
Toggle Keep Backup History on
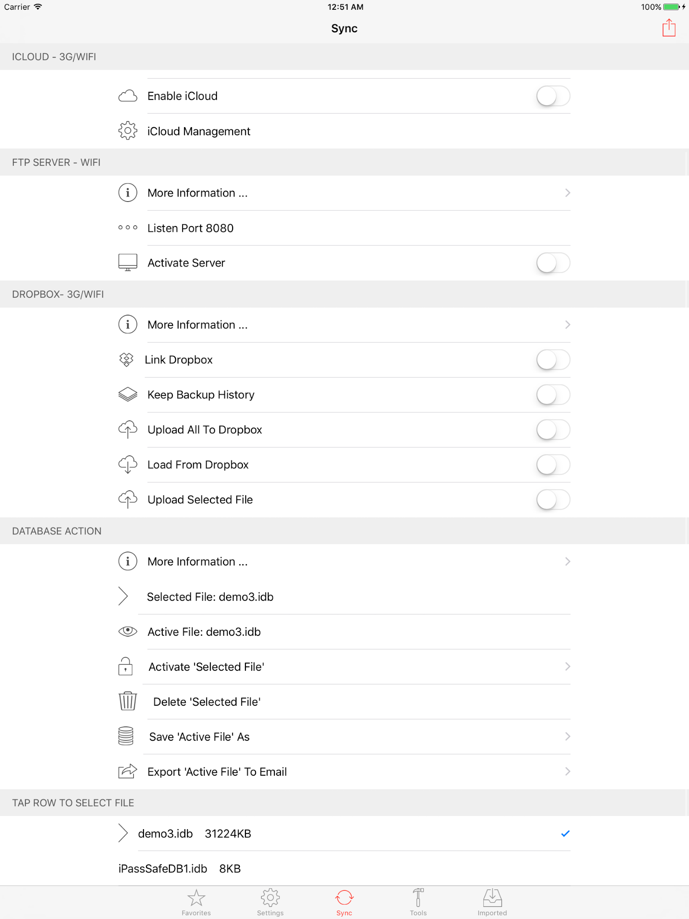(553, 395)
